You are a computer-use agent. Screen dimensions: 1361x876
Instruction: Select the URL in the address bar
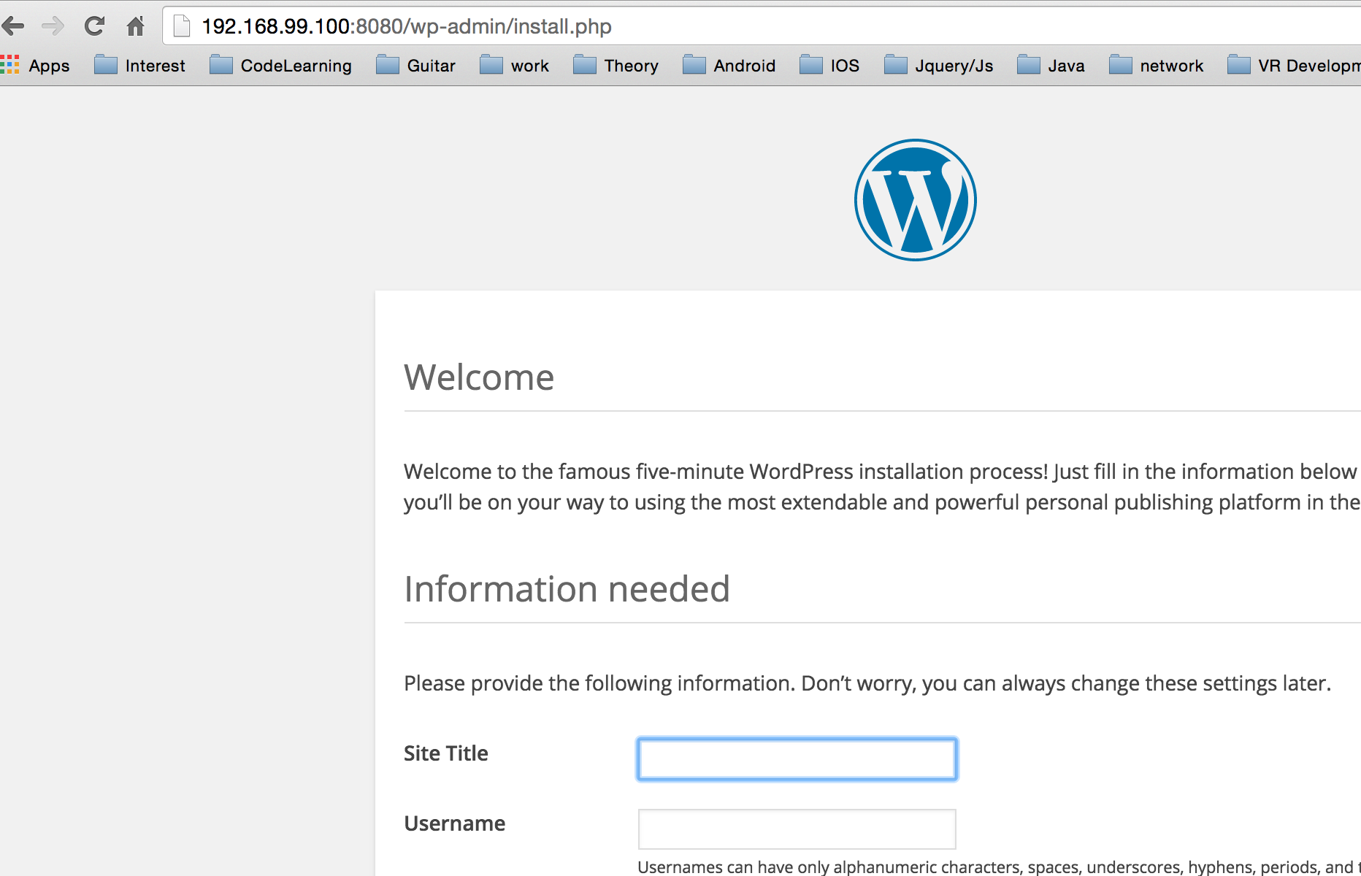click(406, 26)
